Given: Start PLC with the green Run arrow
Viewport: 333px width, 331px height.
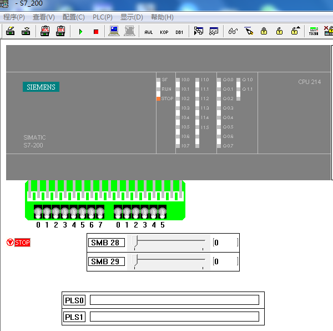Looking at the screenshot, I should click(x=80, y=32).
